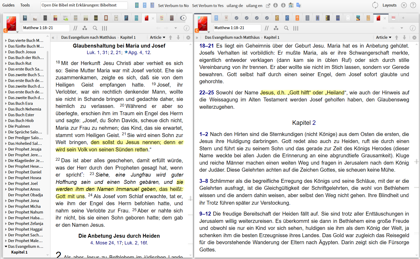Open inline search in left panel
420x259 pixels.
(95, 28)
